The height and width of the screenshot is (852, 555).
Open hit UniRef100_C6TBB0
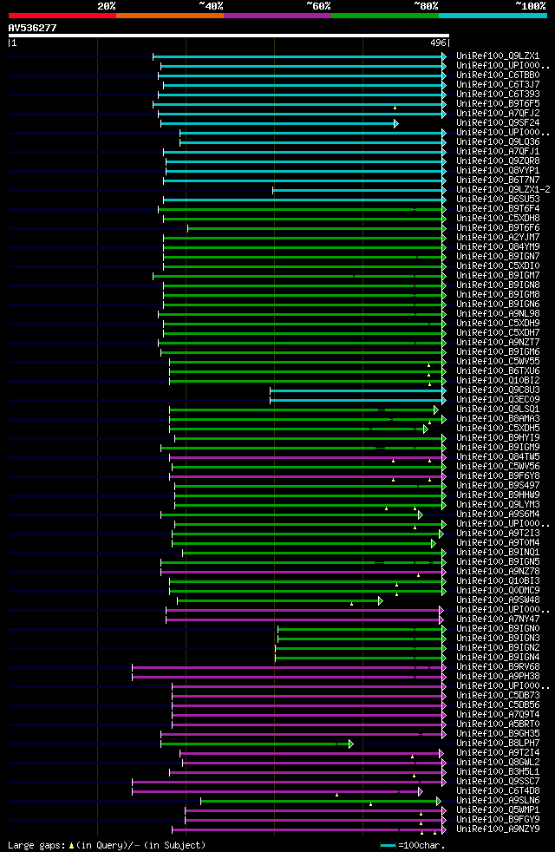pos(498,75)
